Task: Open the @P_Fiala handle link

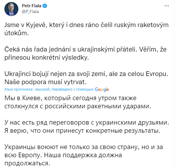Action: [x=30, y=12]
